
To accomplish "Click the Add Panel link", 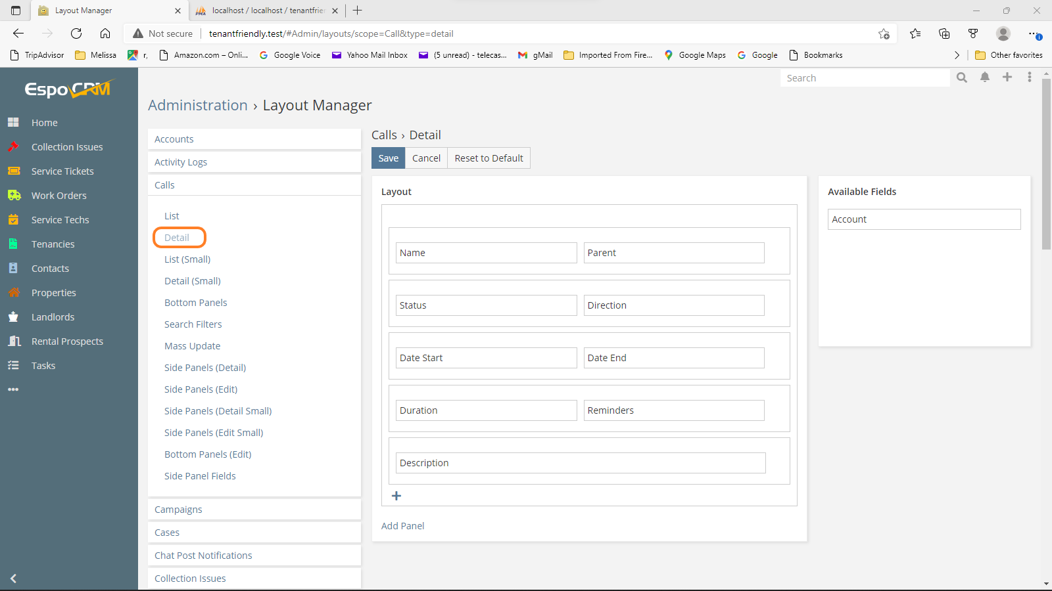I will click(402, 526).
